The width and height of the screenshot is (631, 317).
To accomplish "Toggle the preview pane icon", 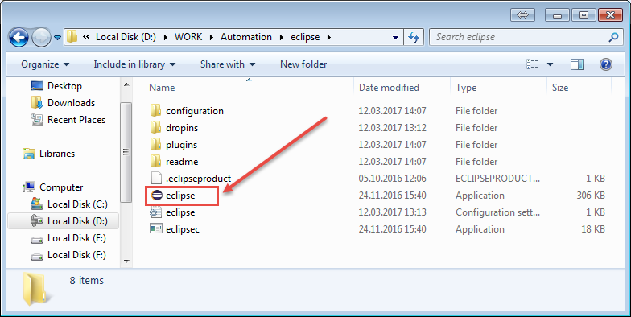I will tap(577, 64).
